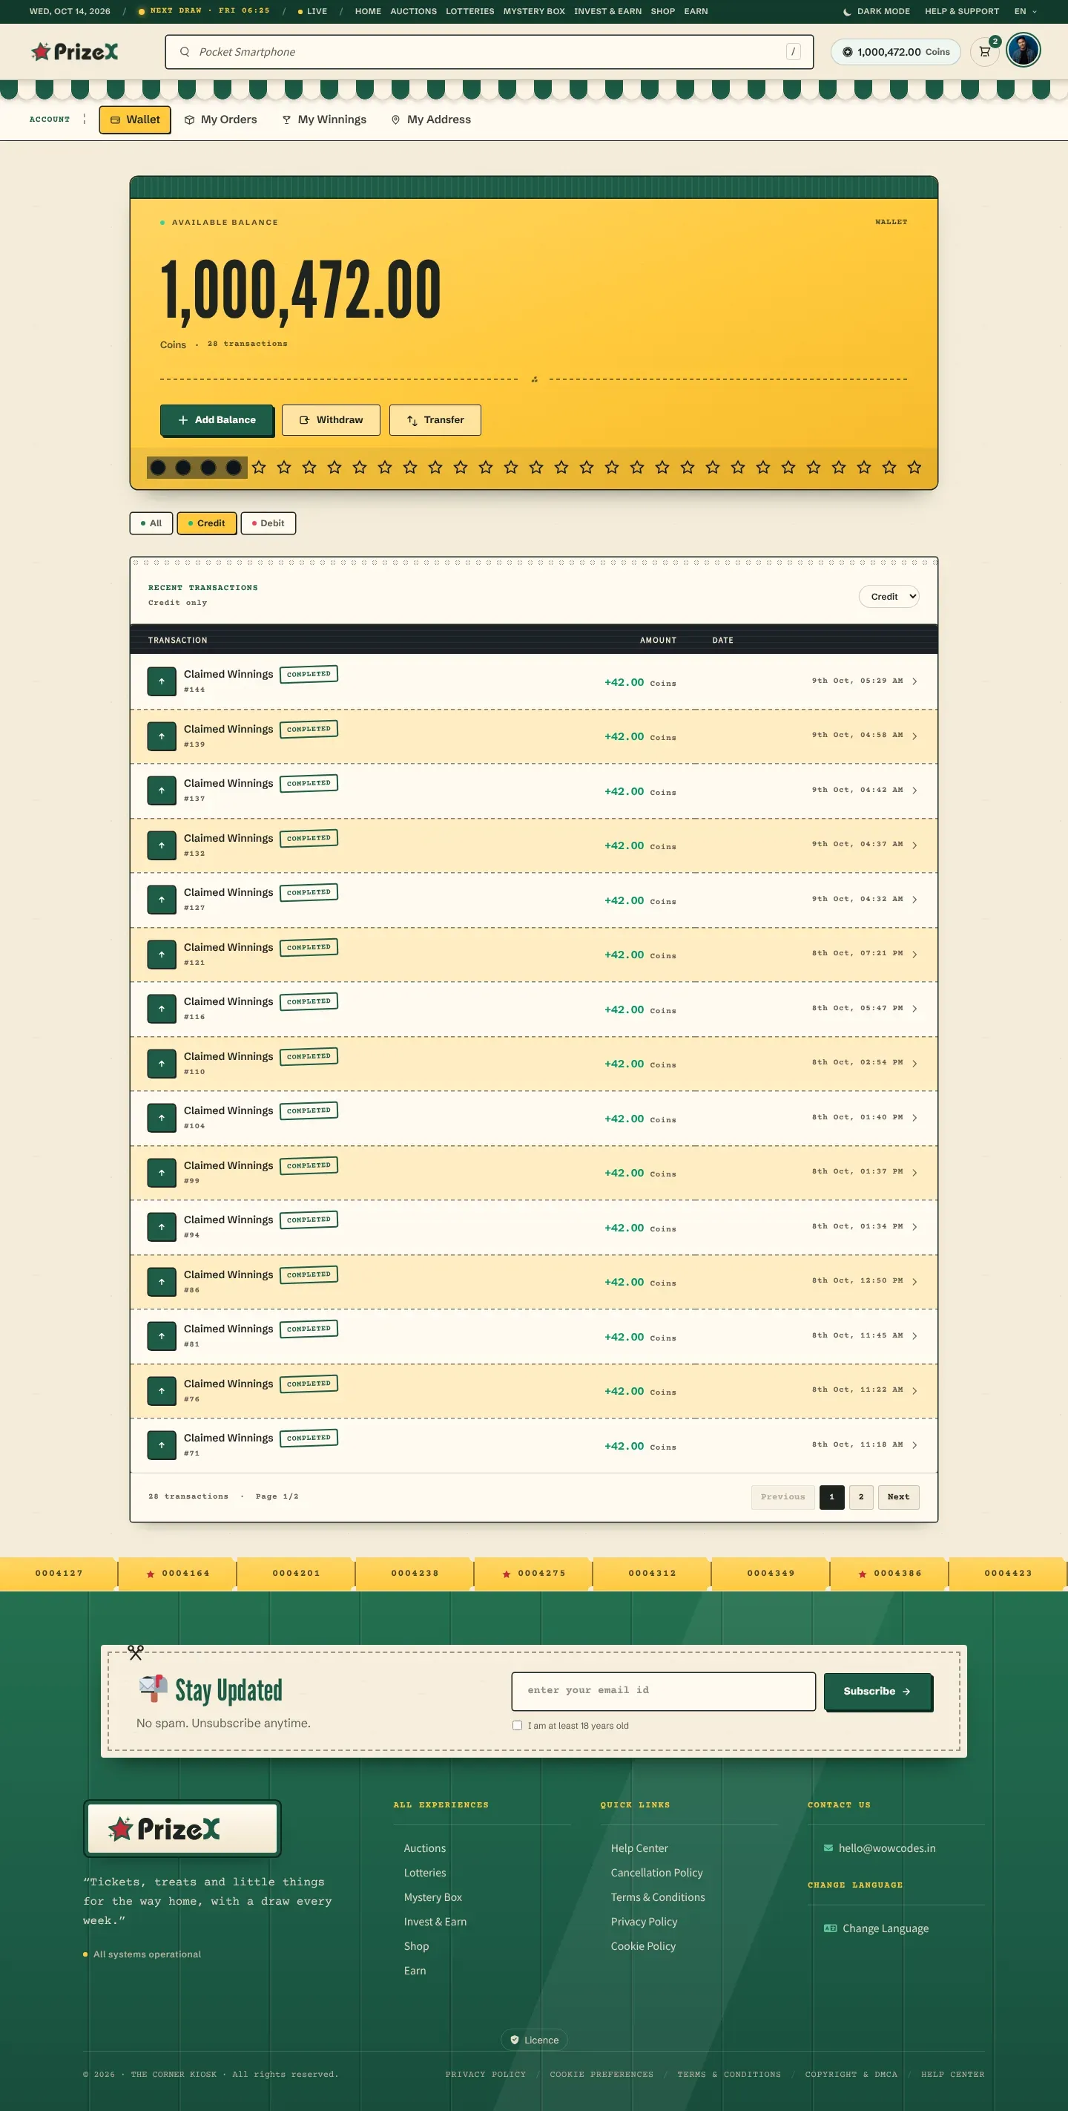Open Mystery Box in top navigation
This screenshot has width=1068, height=2111.
point(534,11)
